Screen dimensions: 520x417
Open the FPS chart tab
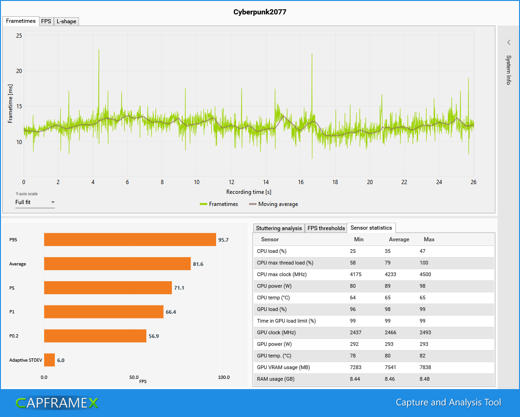(x=46, y=21)
